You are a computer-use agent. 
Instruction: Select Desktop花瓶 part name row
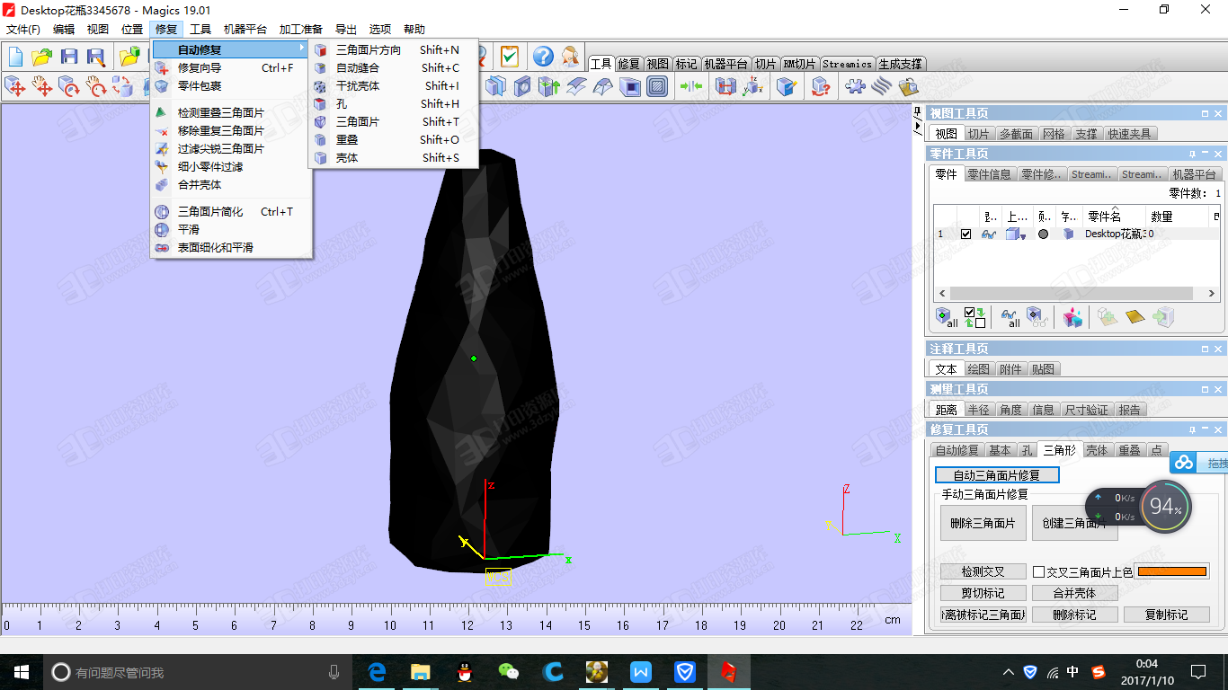1116,234
